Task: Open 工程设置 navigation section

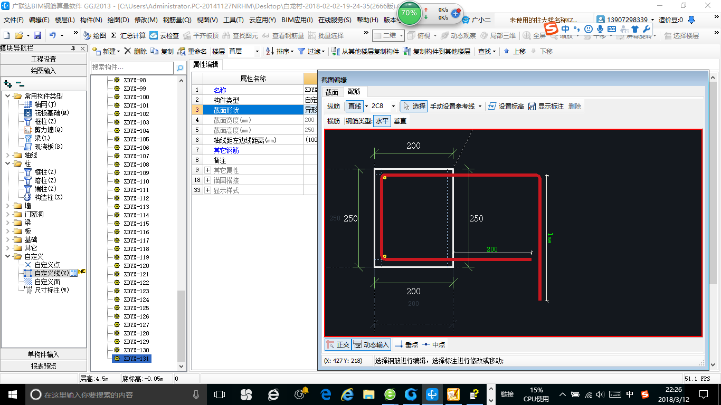Action: coord(43,59)
